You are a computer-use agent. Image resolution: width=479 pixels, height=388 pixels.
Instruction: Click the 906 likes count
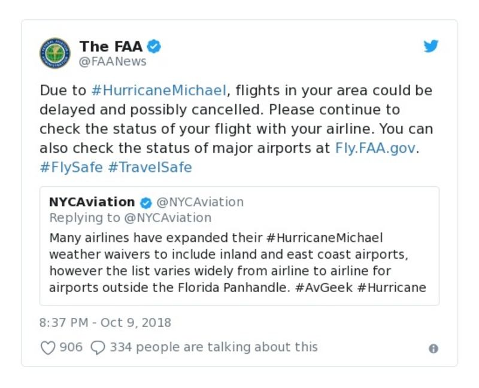click(71, 347)
